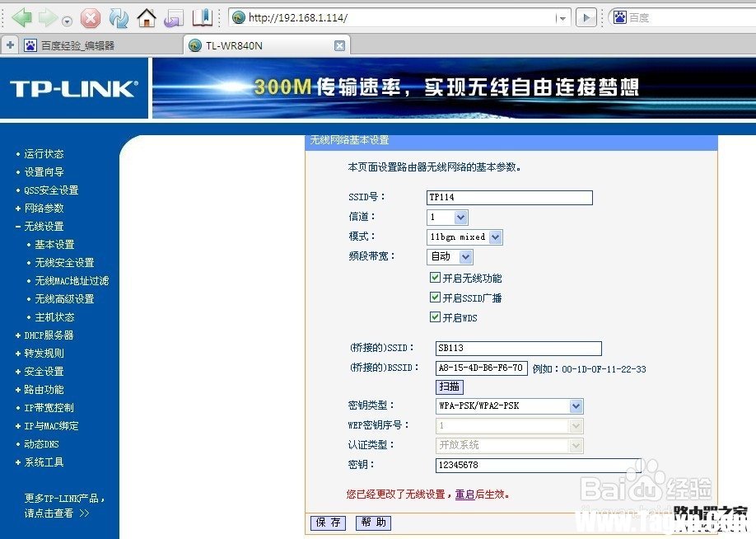Click 更多TP-LINK产品 link

[x=64, y=505]
